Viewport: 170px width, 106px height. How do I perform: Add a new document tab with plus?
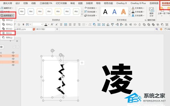click(57, 29)
